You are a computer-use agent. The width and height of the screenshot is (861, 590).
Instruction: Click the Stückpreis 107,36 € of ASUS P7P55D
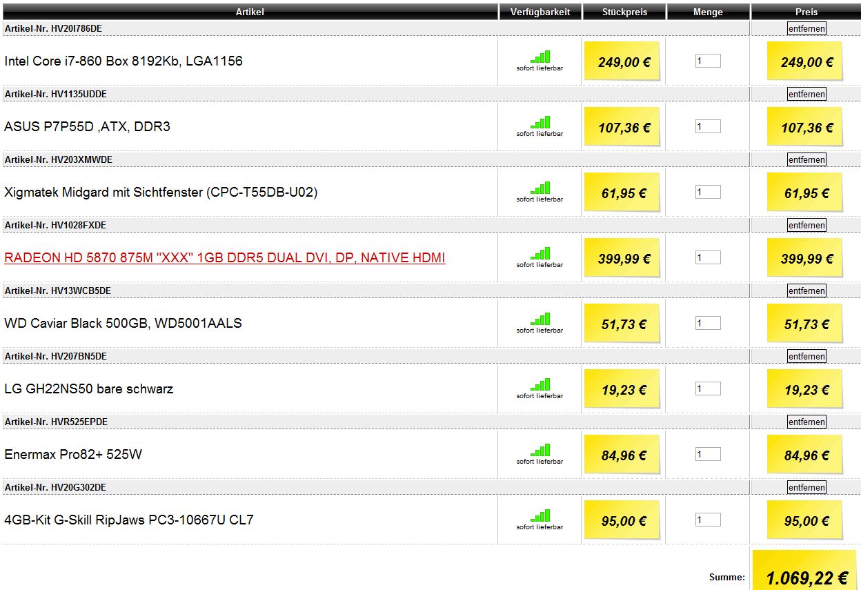[624, 128]
